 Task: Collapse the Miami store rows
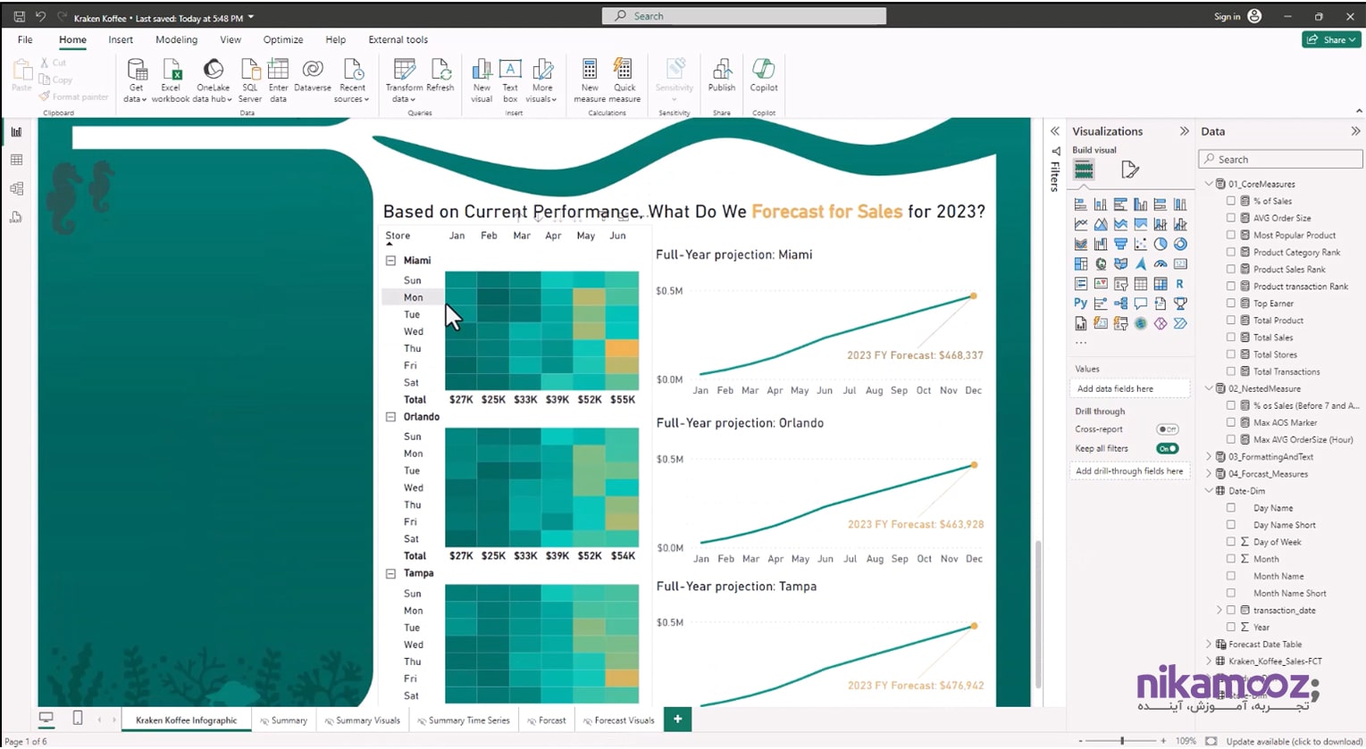pyautogui.click(x=390, y=261)
